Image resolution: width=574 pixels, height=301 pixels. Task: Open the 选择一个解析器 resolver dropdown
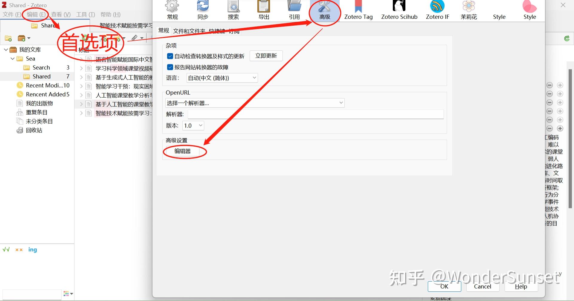pyautogui.click(x=255, y=103)
